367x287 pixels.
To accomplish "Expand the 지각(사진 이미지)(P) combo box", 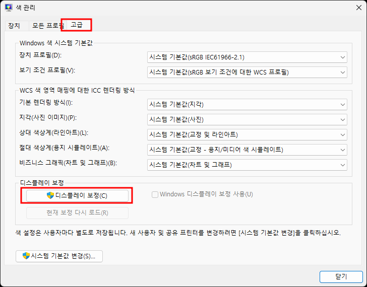I will (x=247, y=120).
